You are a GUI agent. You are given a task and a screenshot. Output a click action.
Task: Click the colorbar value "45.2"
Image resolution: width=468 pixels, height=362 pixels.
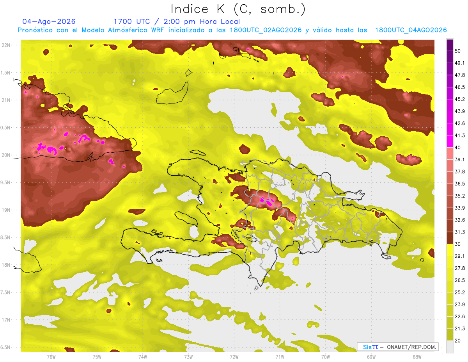click(x=459, y=99)
